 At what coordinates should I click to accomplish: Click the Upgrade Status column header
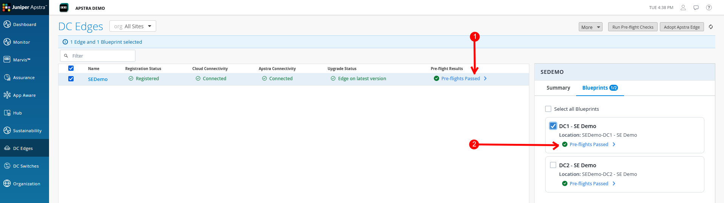click(x=342, y=69)
